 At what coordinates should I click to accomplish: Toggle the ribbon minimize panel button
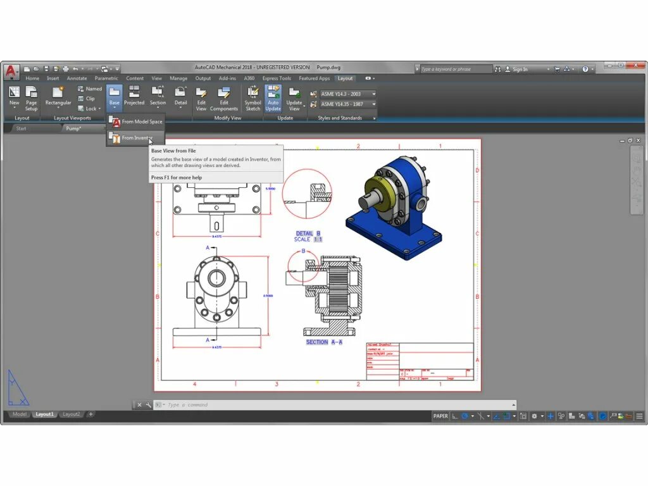click(x=368, y=78)
